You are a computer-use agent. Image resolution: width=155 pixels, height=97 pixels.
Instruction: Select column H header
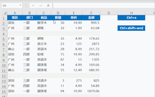[x=131, y=13]
